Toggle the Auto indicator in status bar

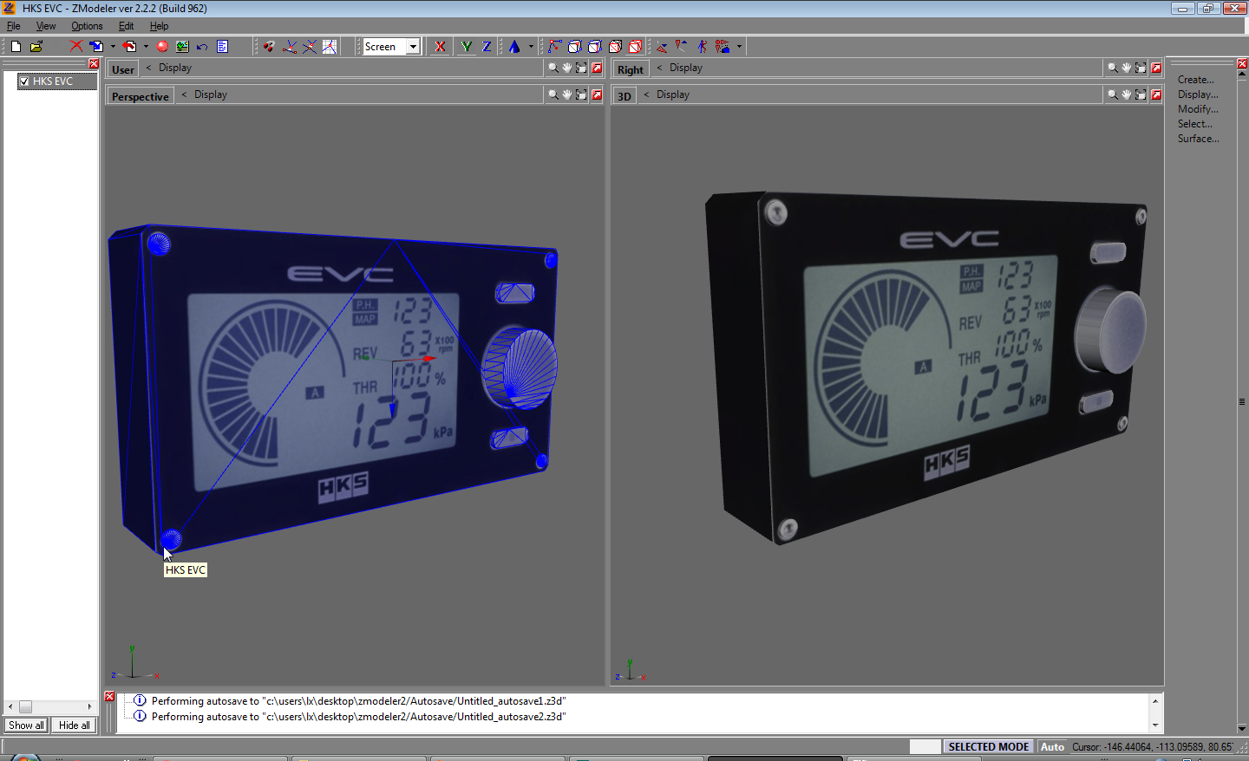click(1052, 747)
